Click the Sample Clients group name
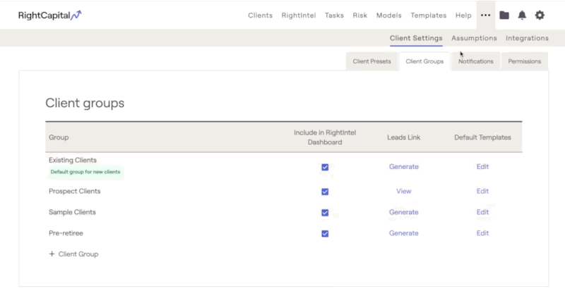Image resolution: width=565 pixels, height=303 pixels. coord(72,212)
